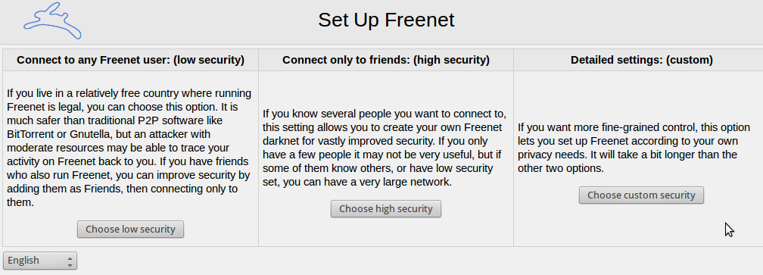The image size is (763, 275).
Task: Click the word darknet in the middle column
Action: pyautogui.click(x=280, y=141)
